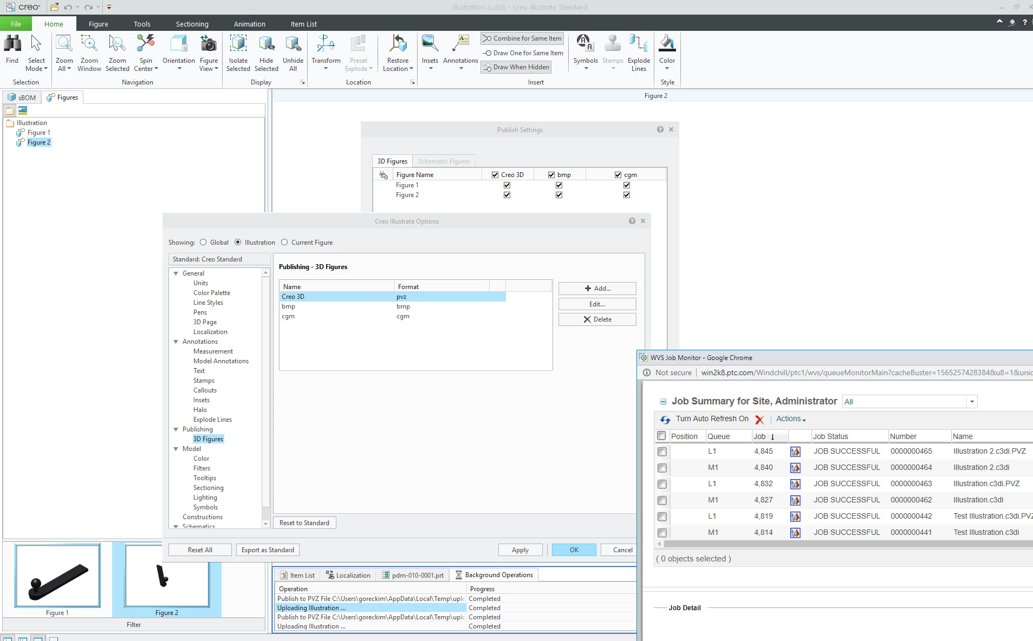Click Isolate Selected icon
Screen dimensions: 1033x641
238,44
